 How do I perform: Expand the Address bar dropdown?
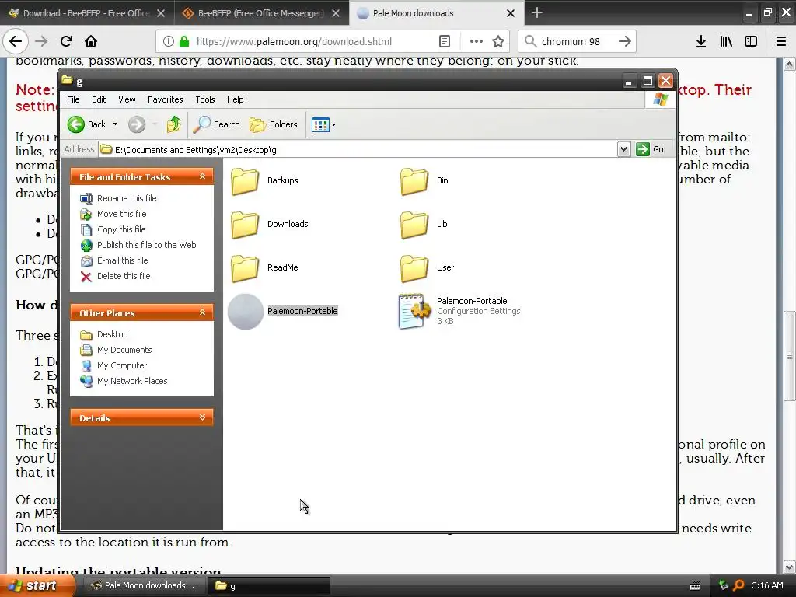[x=623, y=149]
